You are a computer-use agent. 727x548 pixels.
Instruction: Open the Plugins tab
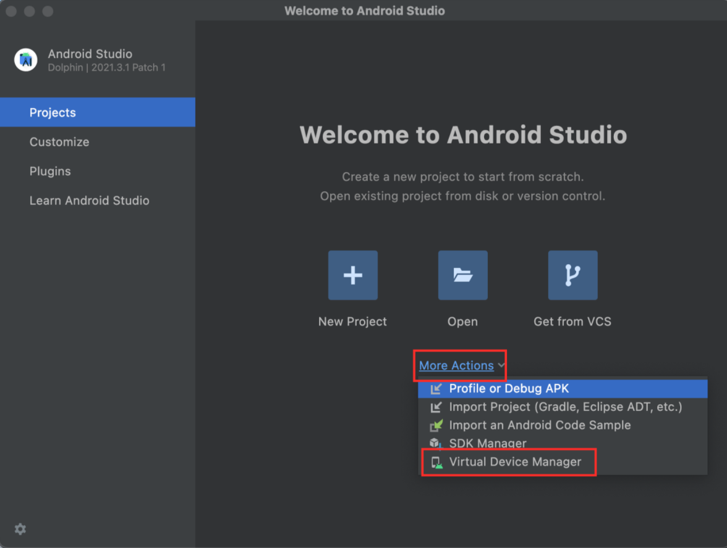point(98,171)
